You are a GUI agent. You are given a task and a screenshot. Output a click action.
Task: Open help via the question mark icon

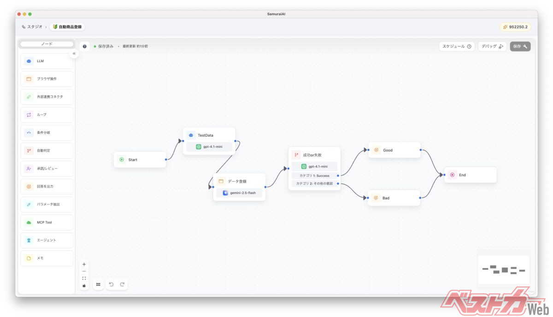(x=84, y=46)
